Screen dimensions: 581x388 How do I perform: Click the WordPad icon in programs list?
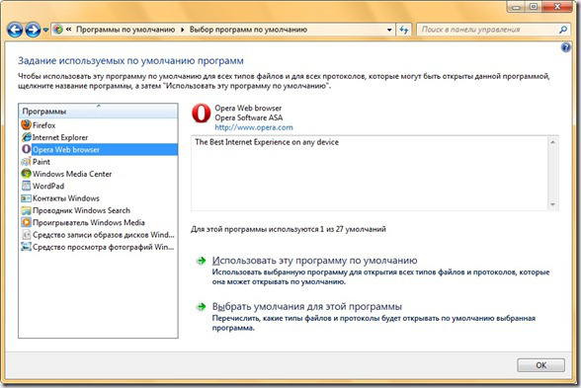[x=27, y=186]
